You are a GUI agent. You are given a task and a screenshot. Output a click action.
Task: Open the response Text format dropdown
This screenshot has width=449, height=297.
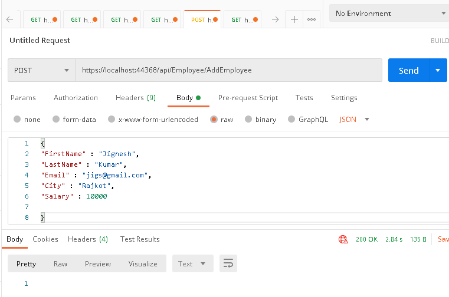[192, 263]
